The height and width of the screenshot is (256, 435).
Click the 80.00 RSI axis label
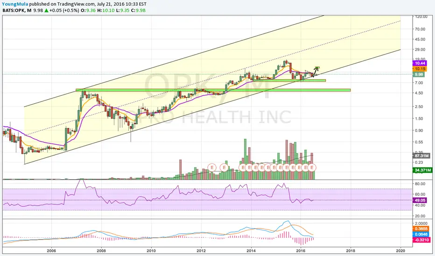point(420,184)
